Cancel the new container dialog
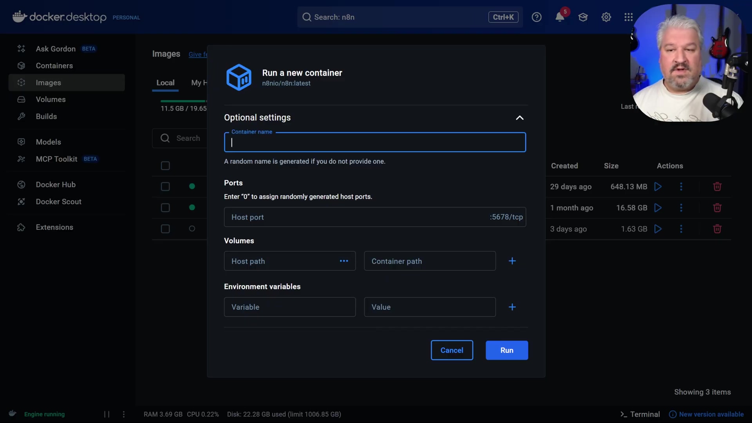752x423 pixels. tap(452, 350)
